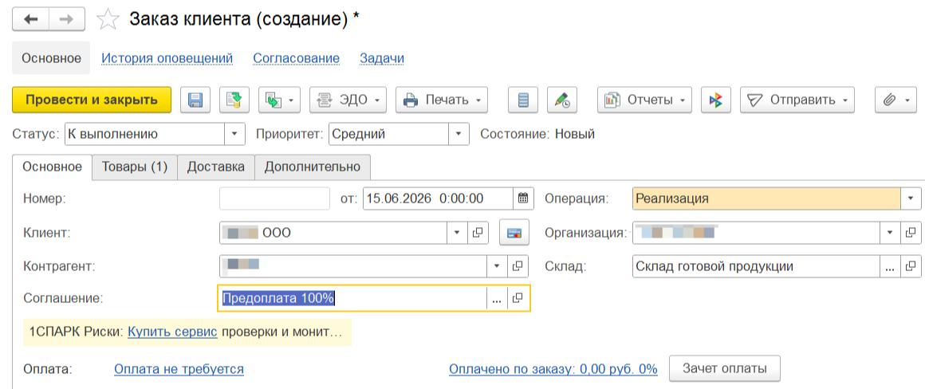This screenshot has width=925, height=389.
Task: Open the Контрагент record with the open icon
Action: (518, 266)
